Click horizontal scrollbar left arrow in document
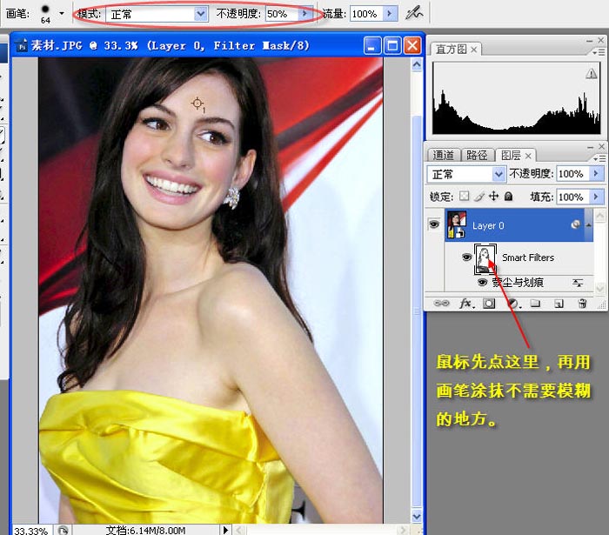This screenshot has width=609, height=535. [x=239, y=530]
